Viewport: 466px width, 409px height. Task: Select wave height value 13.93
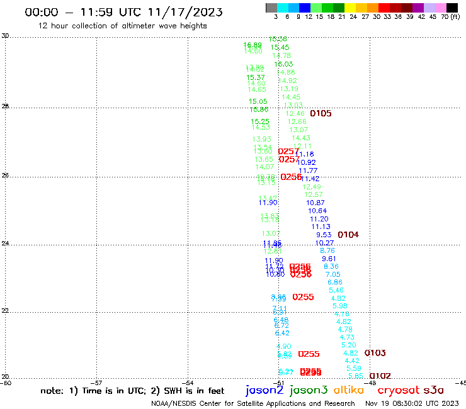click(262, 139)
